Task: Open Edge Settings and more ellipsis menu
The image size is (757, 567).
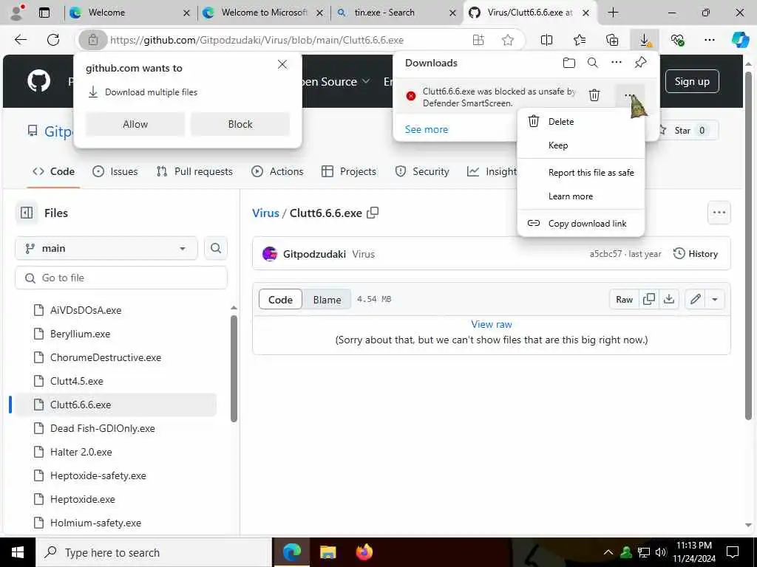Action: (x=709, y=40)
